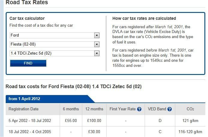Select the 5 Apr 2002 - 18 Jul 2002 row
This screenshot has height=137, width=208.
pos(105,121)
